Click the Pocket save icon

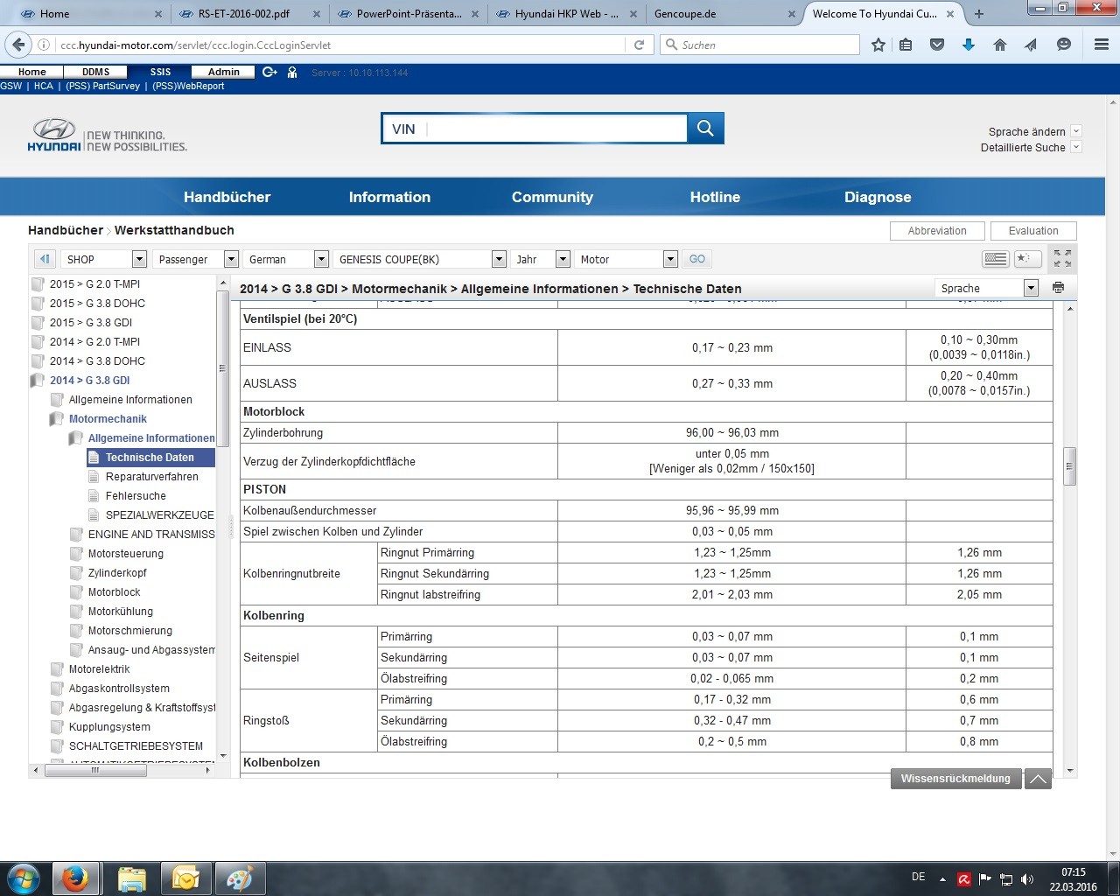(937, 45)
